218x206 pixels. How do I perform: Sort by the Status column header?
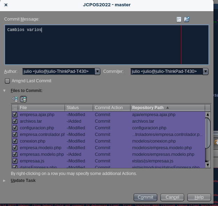tap(78, 108)
